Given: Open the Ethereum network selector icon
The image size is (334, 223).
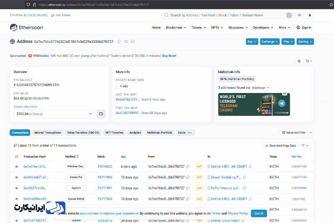Looking at the screenshot, I should (x=310, y=15).
